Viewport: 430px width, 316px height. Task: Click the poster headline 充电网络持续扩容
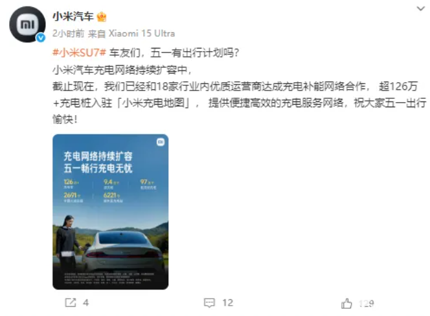(98, 156)
